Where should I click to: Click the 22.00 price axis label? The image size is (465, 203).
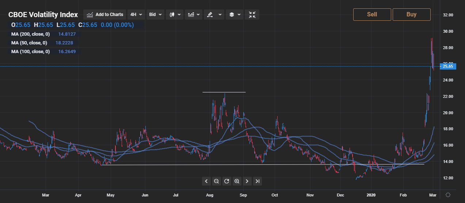click(x=447, y=96)
